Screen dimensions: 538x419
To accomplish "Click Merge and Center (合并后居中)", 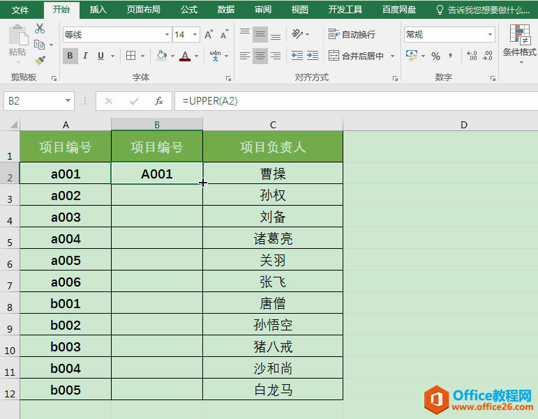I will point(356,56).
